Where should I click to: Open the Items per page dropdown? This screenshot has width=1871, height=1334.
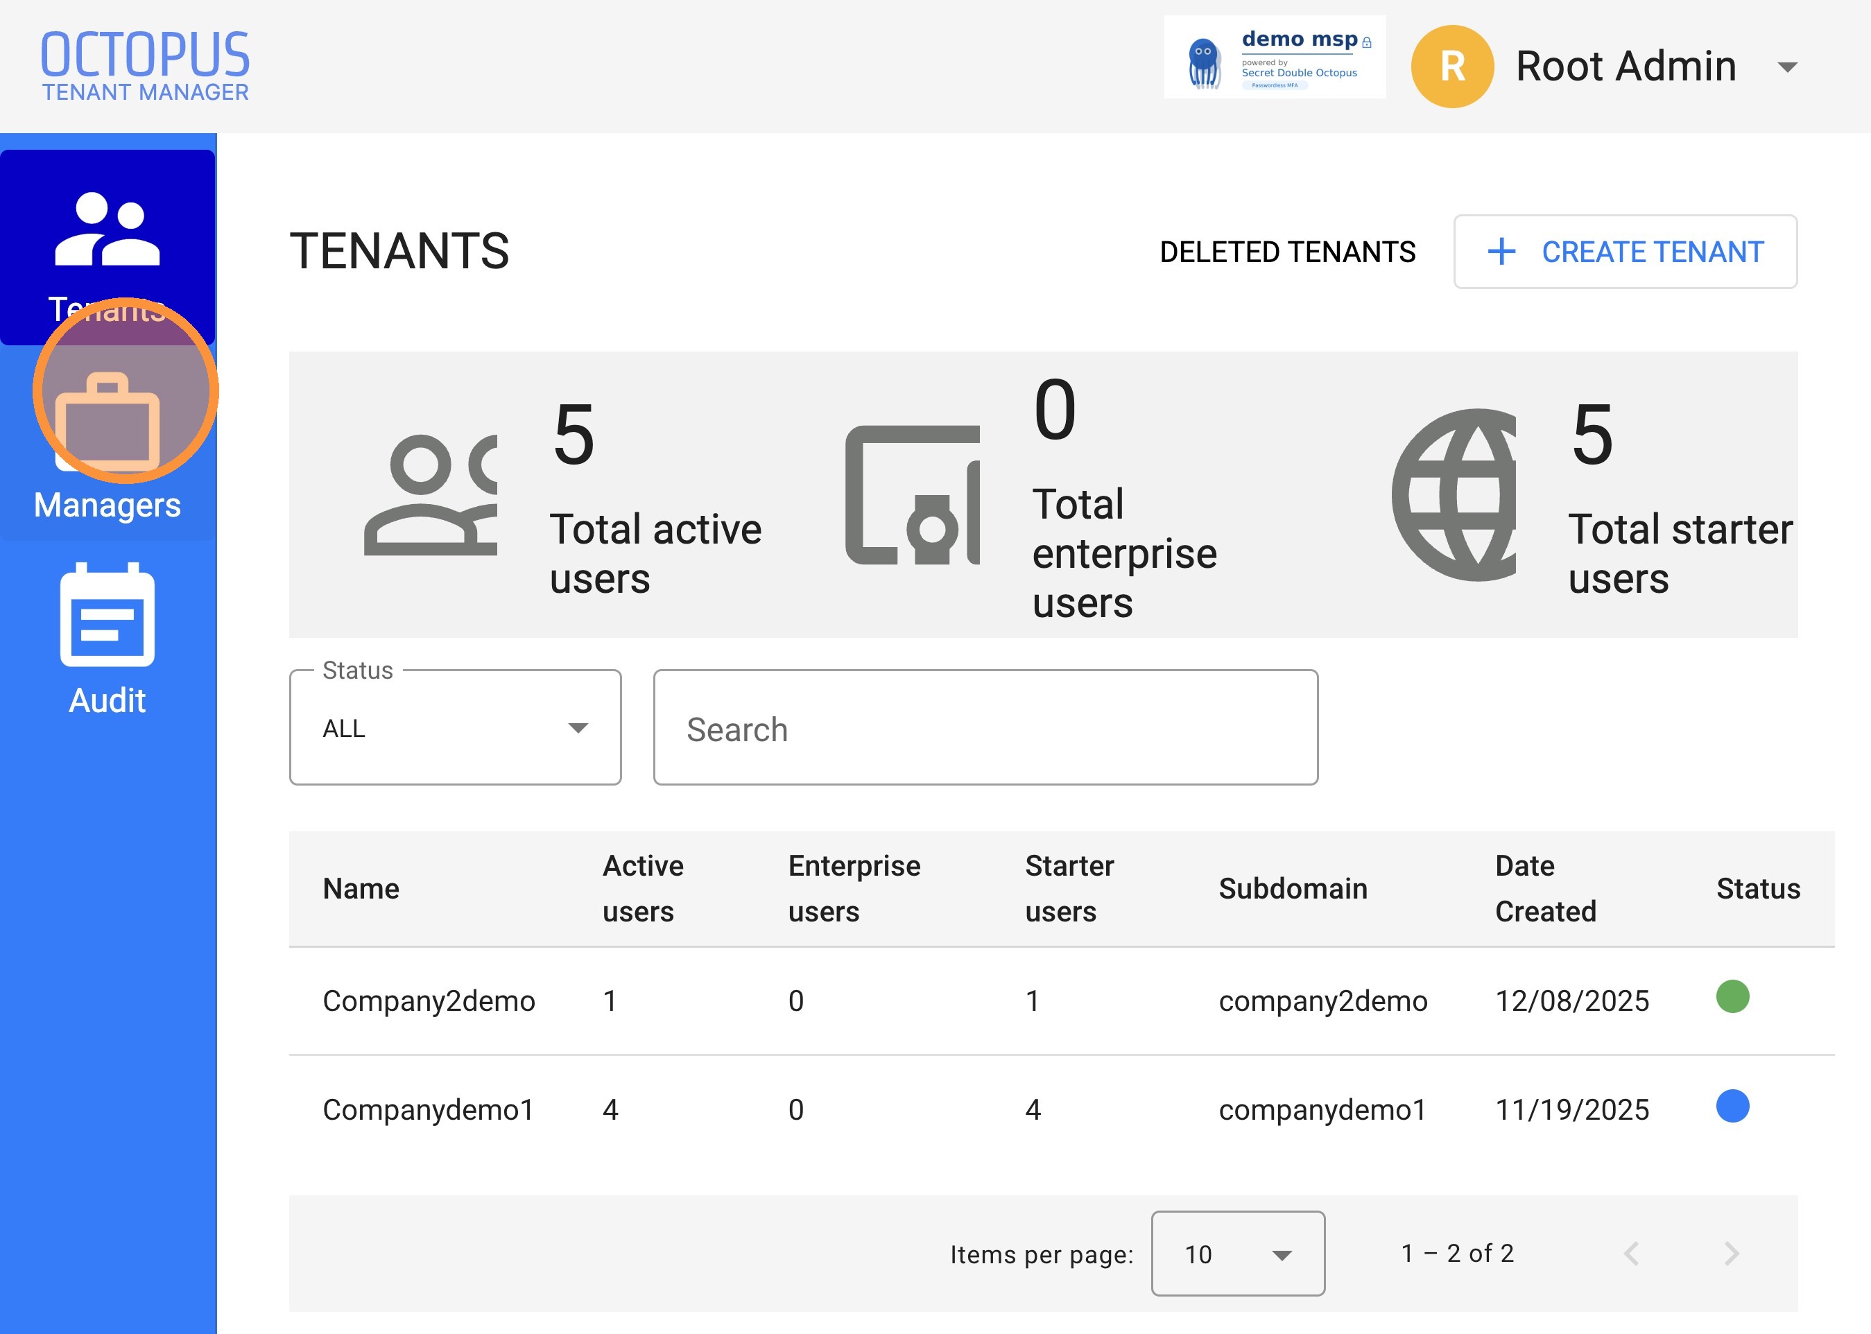click(1238, 1254)
